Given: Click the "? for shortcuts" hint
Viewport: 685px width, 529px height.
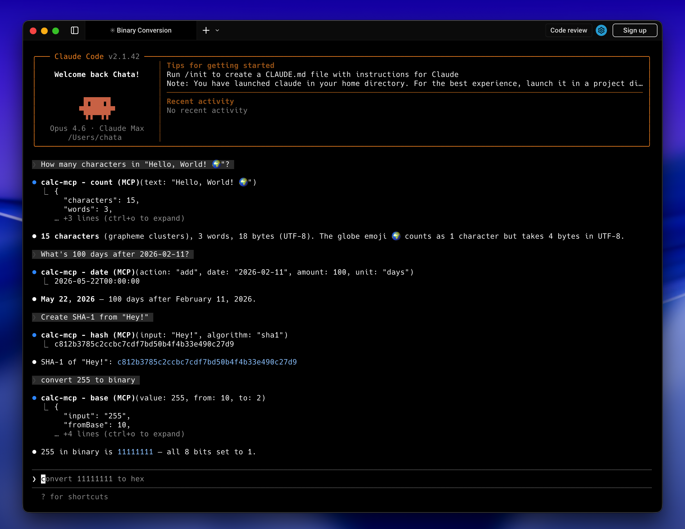Looking at the screenshot, I should [75, 497].
